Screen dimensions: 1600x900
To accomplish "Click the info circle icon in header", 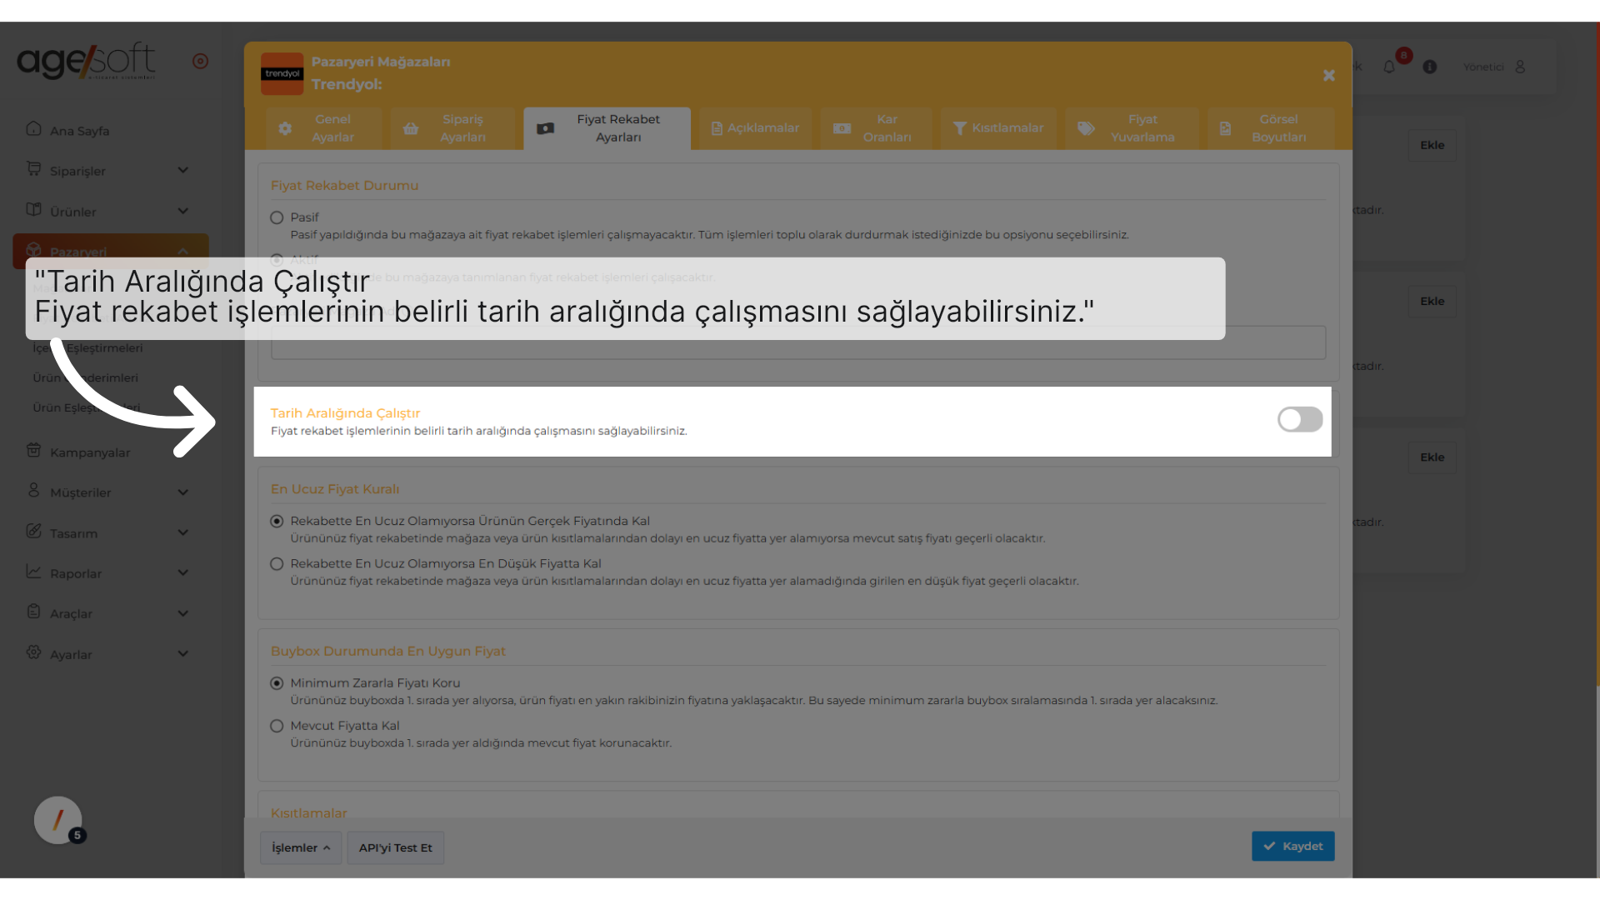I will (1430, 67).
